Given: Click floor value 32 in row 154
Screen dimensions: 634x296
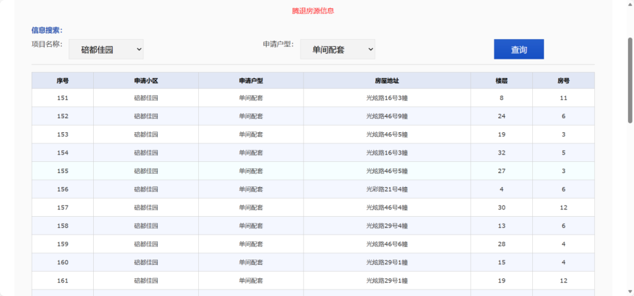Looking at the screenshot, I should click(x=502, y=153).
